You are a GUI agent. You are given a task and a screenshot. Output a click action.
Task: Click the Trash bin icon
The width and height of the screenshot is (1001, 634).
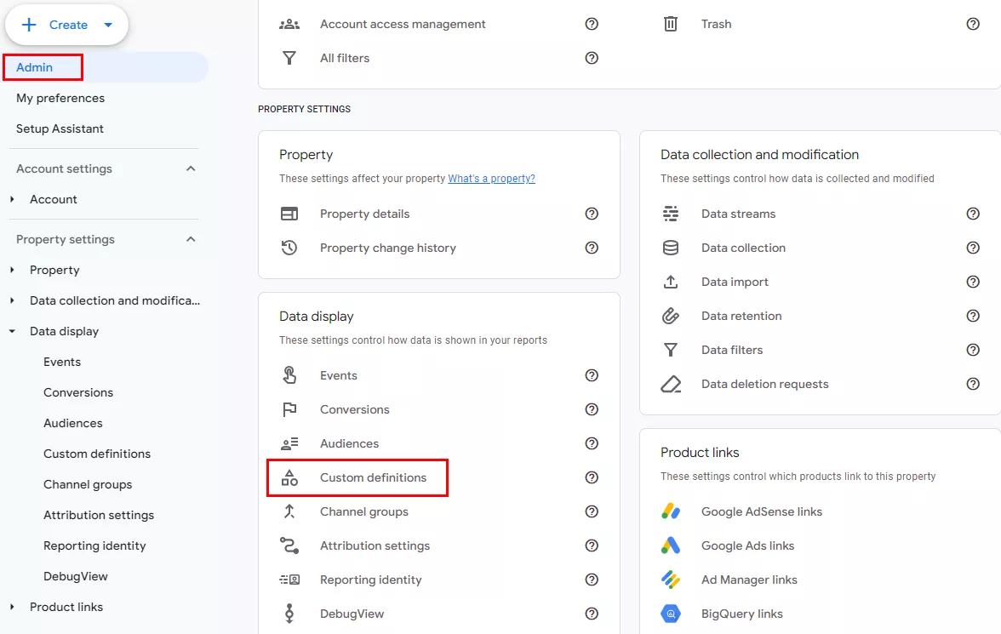pyautogui.click(x=671, y=25)
